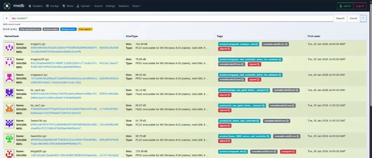Open Search from the navbar
The width and height of the screenshot is (372, 158).
pos(98,6)
